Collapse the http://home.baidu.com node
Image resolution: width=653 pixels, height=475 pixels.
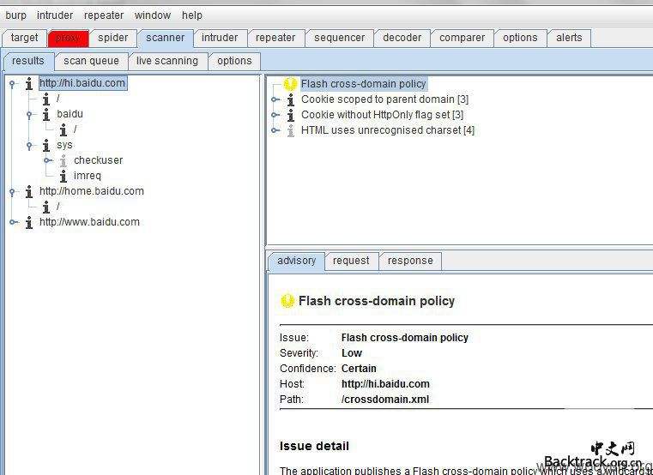click(x=13, y=192)
